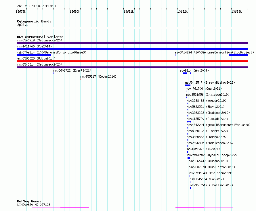Viewport: 256px width, 211px height.
Task: Click the 13683k ruler tick label
Action: click(x=236, y=11)
